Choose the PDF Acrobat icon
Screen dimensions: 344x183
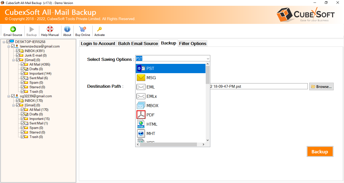pos(141,115)
